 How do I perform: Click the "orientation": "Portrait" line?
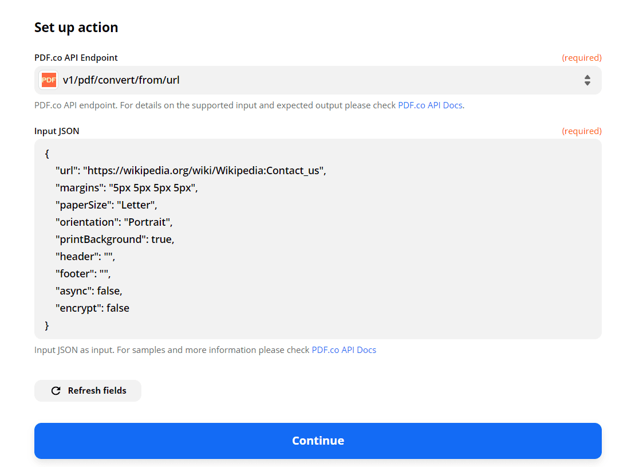pyautogui.click(x=113, y=222)
